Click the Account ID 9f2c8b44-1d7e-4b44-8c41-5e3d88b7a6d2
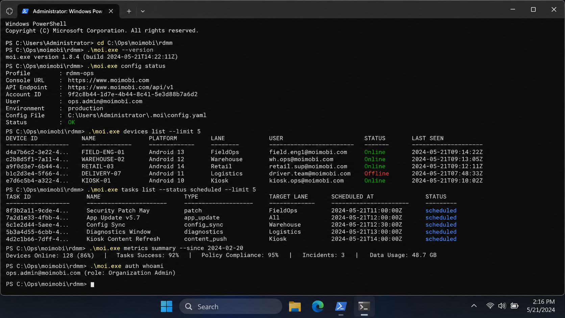Viewport: 565px width, 318px height. [133, 95]
